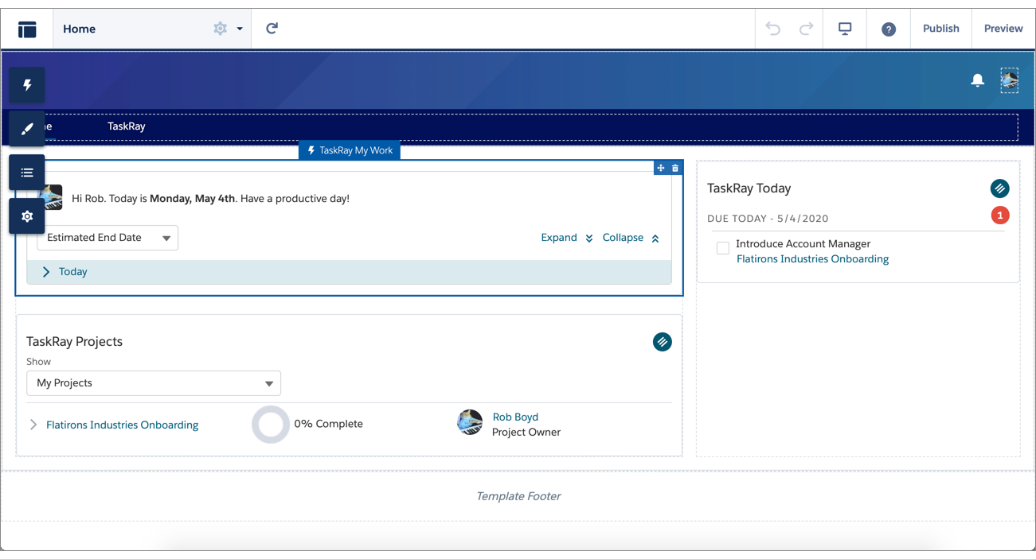Screen dimensions: 1036x559
Task: Open the Settings gear in left sidebar
Action: click(x=27, y=216)
